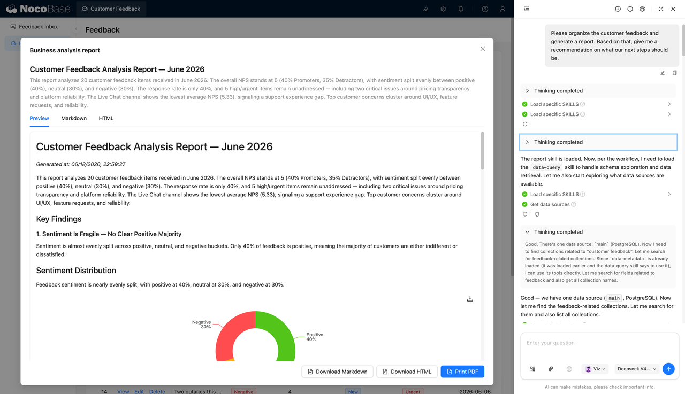Copy response below Get data sources
Image resolution: width=685 pixels, height=394 pixels.
(537, 214)
